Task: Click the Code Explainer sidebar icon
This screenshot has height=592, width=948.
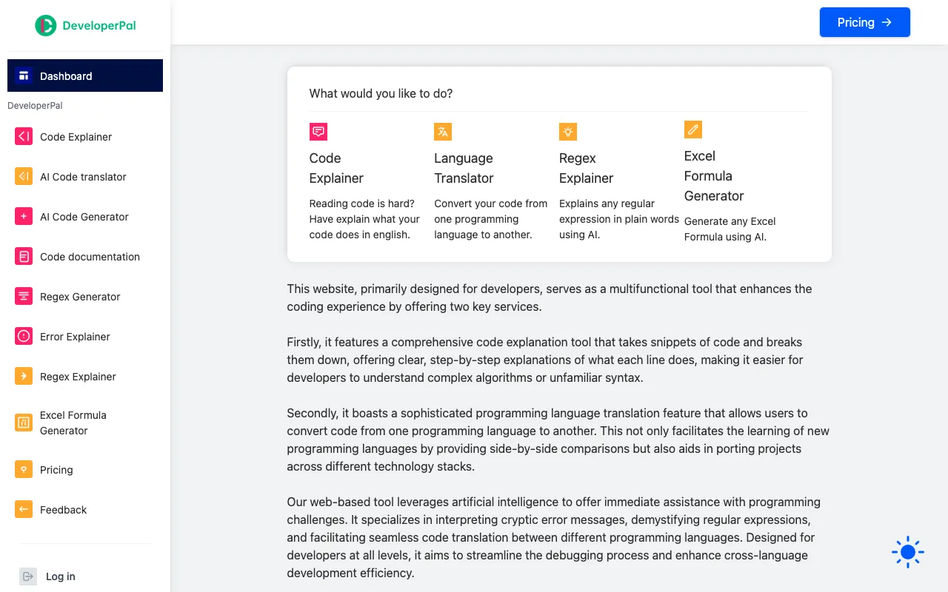Action: pos(23,136)
